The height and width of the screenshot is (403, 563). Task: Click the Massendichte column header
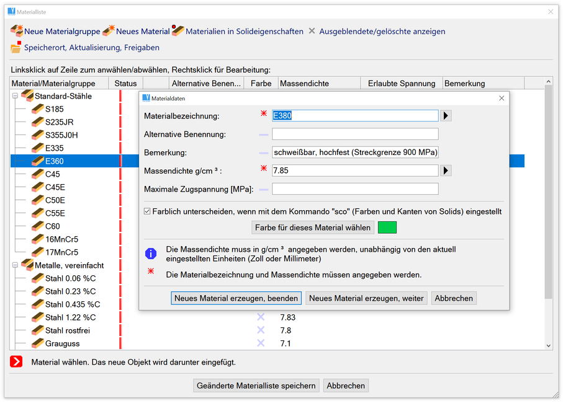[x=319, y=83]
